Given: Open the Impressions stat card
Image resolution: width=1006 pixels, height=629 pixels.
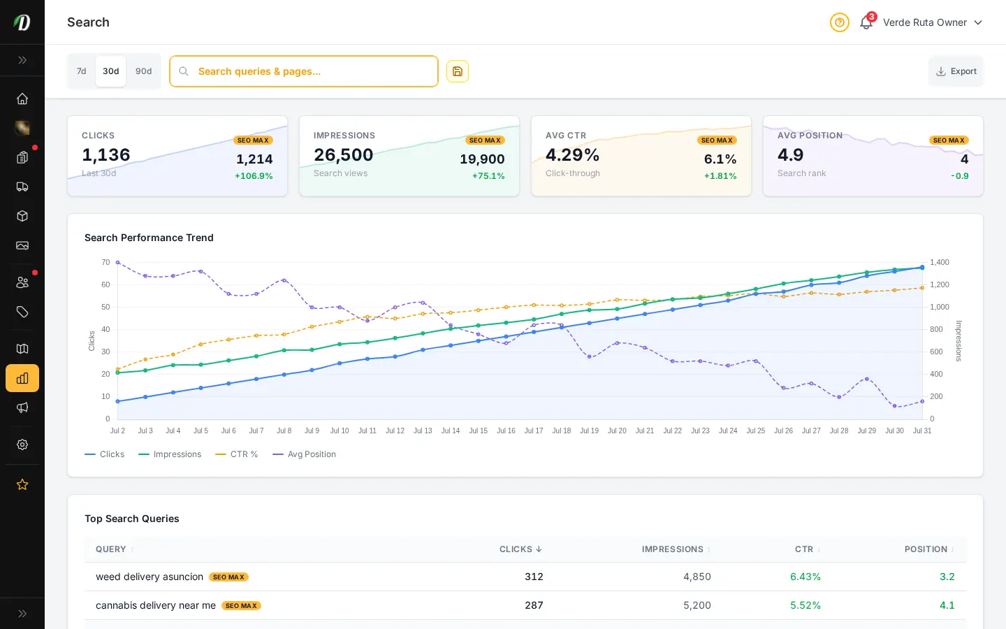Looking at the screenshot, I should pos(409,156).
